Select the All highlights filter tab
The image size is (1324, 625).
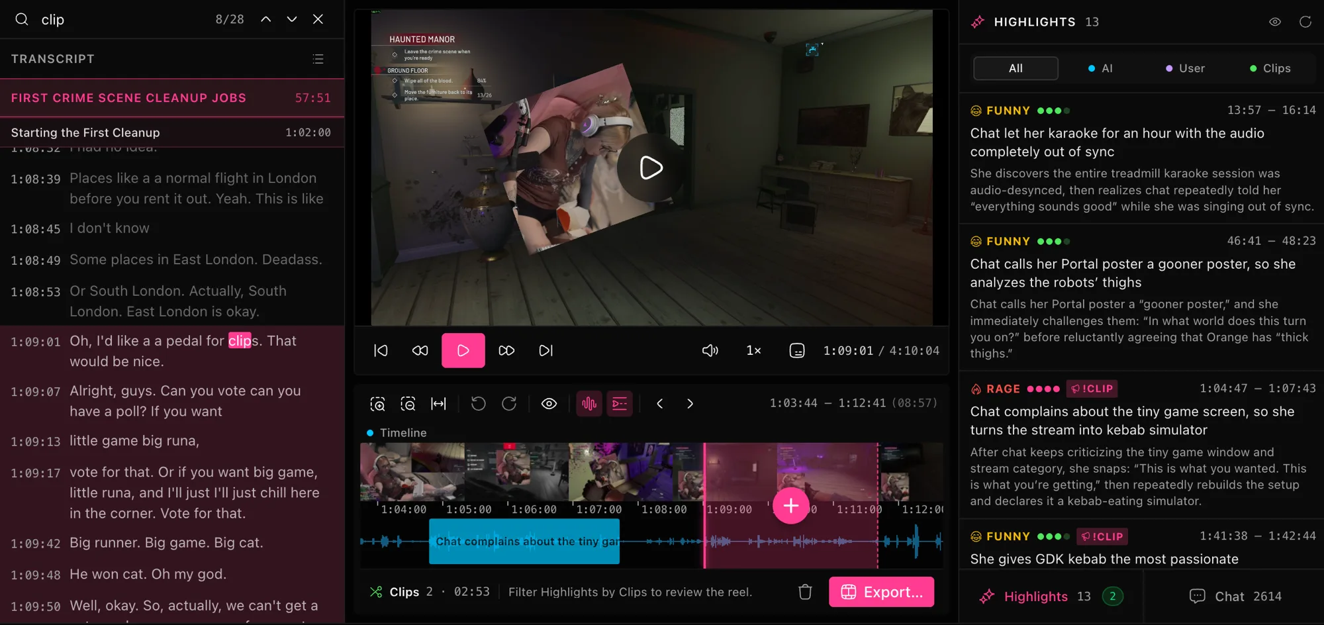pyautogui.click(x=1016, y=68)
